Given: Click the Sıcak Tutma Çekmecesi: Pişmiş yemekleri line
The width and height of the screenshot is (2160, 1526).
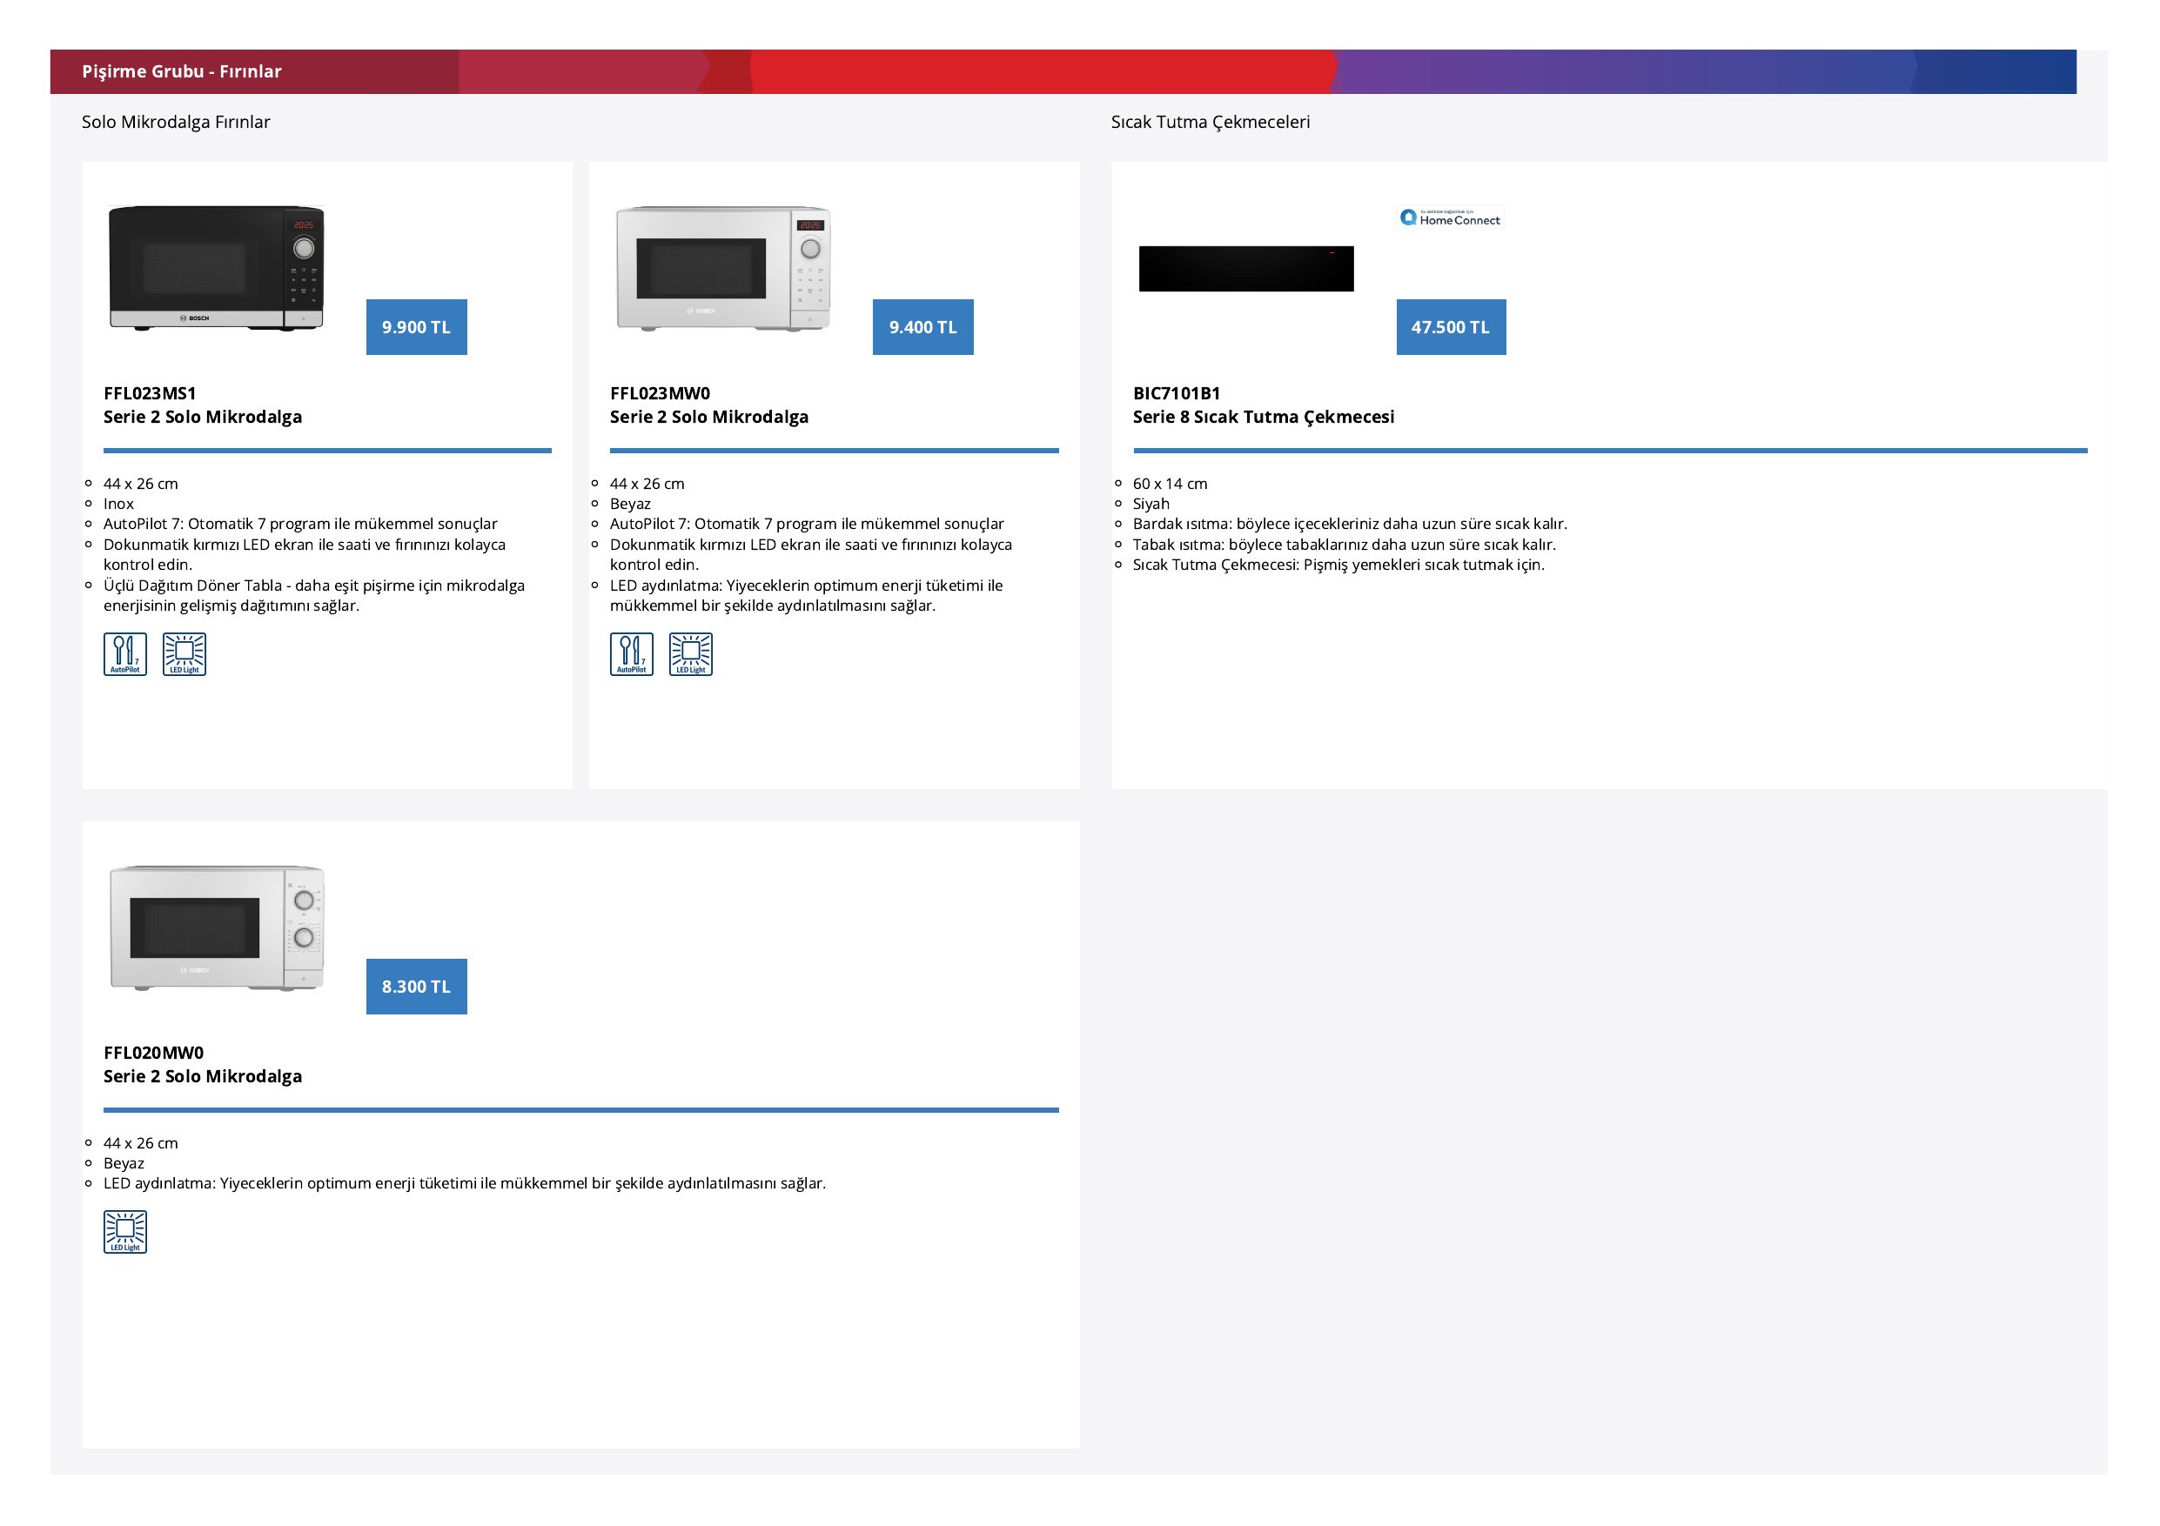Looking at the screenshot, I should [x=1338, y=564].
